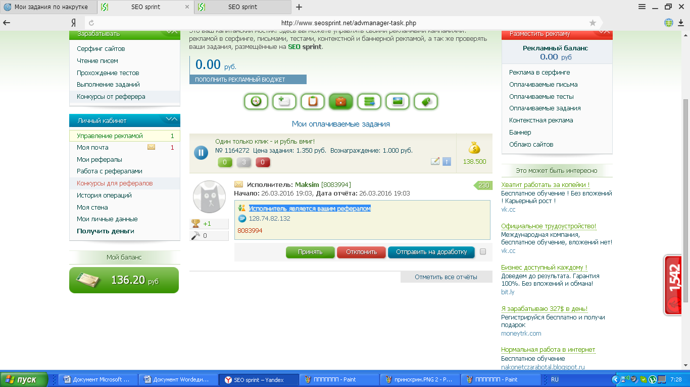Switch to Мои задания по накрутке tab
Viewport: 690px width, 387px height.
coord(48,7)
